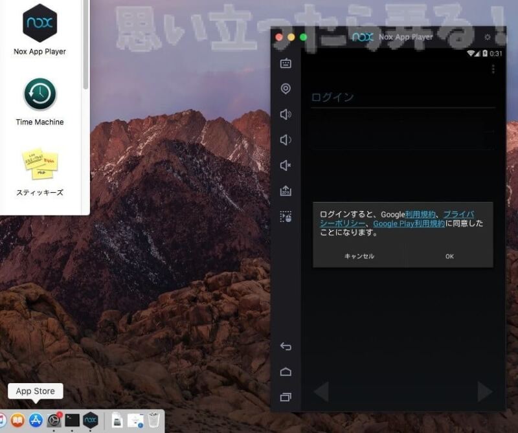Tap the right navigation arrow in the Nox login screen
This screenshot has height=433, width=518.
coord(485,392)
